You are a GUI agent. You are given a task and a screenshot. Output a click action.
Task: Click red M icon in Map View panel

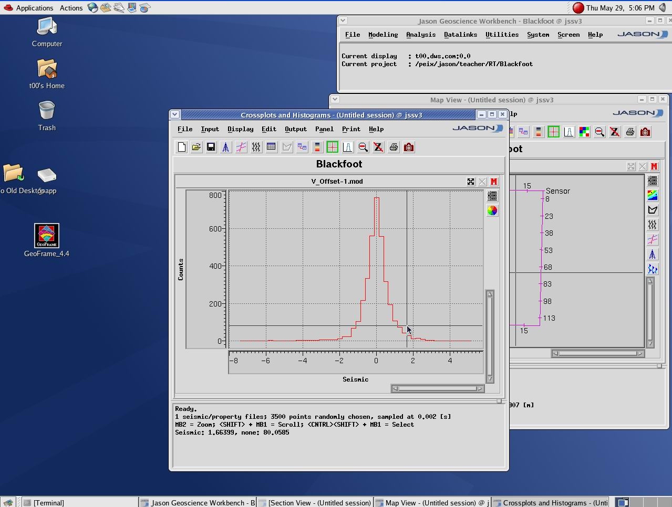(x=654, y=166)
